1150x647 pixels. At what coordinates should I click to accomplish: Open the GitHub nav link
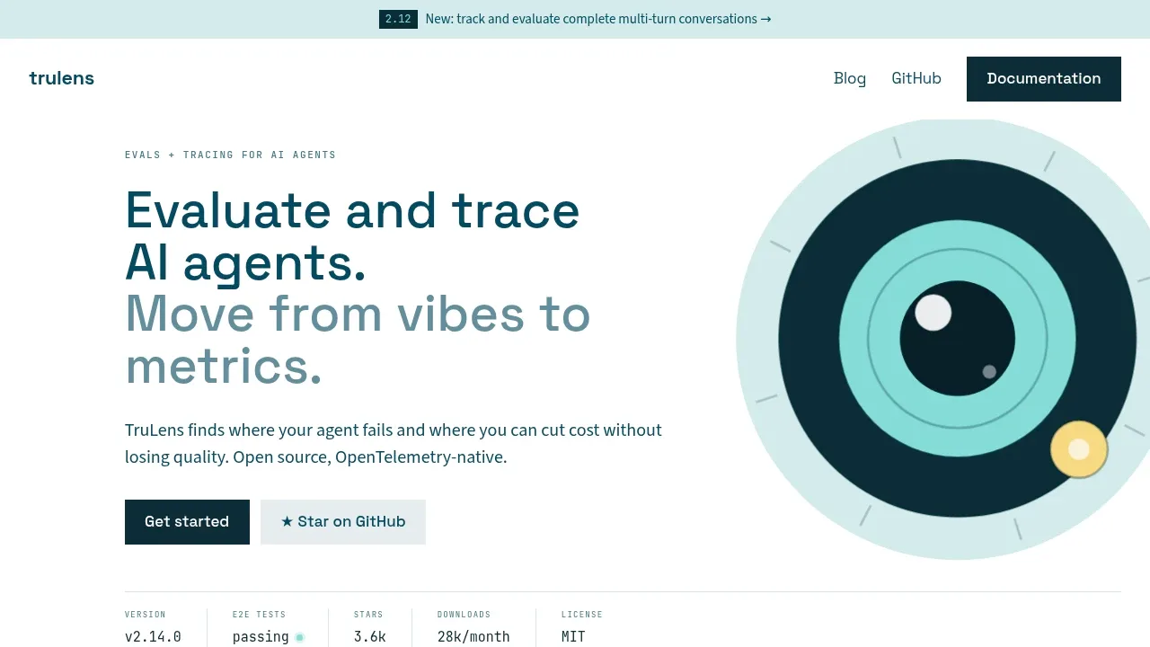tap(916, 78)
